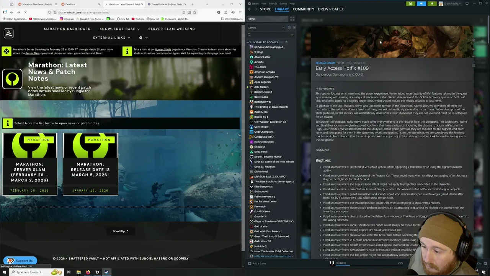Screen dimensions: 490x276
Task: Open the Instagram bookmark
Action: (67, 19)
